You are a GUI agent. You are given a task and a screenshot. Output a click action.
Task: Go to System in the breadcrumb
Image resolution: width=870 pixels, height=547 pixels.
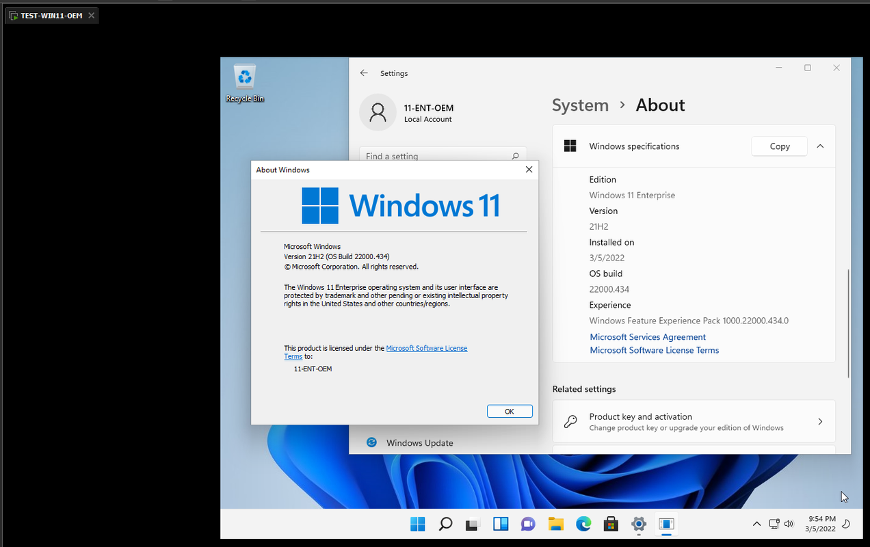click(580, 105)
